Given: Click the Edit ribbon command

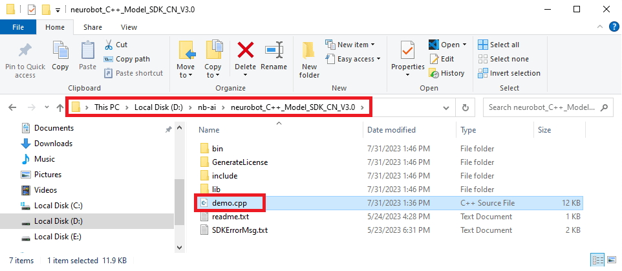Looking at the screenshot, I should (442, 59).
